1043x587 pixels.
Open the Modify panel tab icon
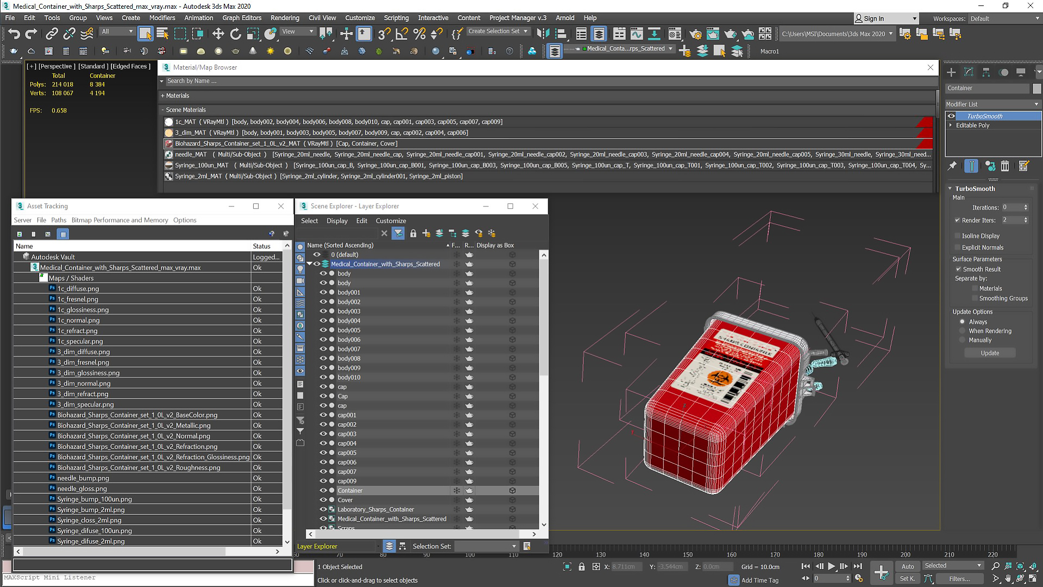[969, 72]
